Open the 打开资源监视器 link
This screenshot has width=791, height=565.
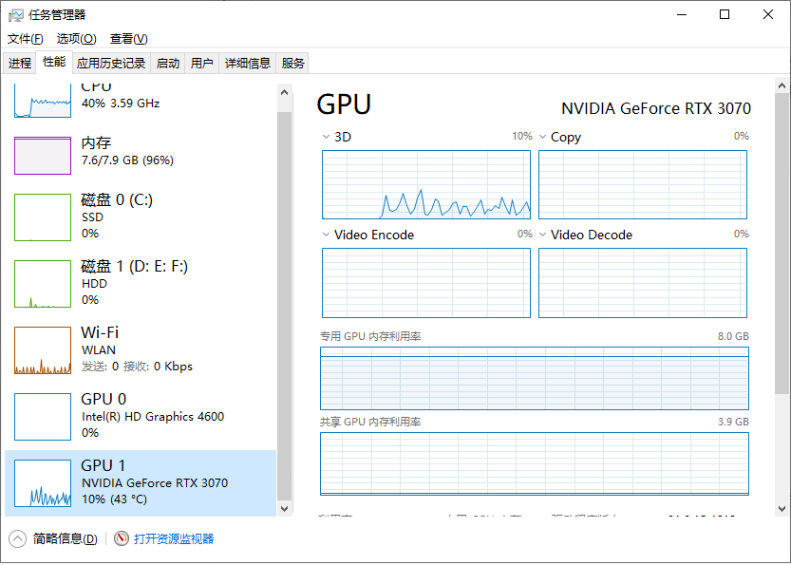[x=174, y=538]
